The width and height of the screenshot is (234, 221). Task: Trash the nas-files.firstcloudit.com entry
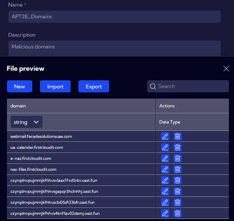178,169
